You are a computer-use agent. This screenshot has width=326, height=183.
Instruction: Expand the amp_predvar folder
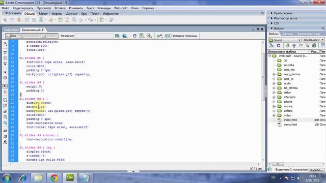[x=274, y=74]
